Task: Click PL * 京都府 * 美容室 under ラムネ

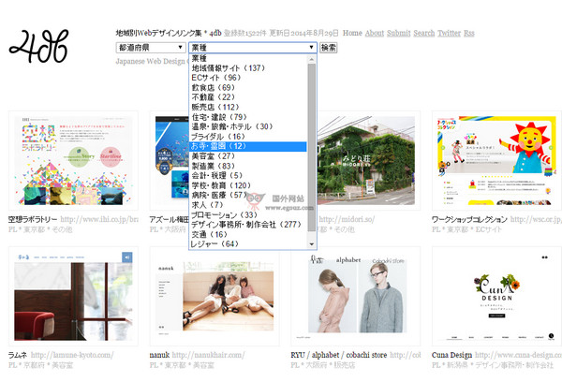Action: (x=40, y=365)
